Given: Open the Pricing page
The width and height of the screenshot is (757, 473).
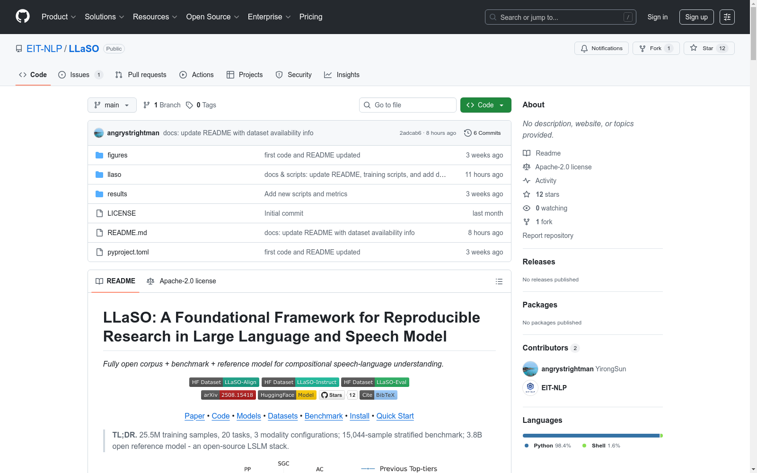Looking at the screenshot, I should click(311, 17).
